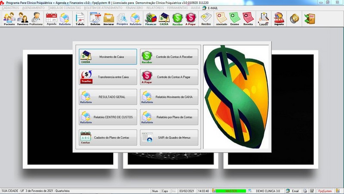The height and width of the screenshot is (194, 344).
Task: Open the FINANCEIRO menu
Action: (134, 8)
